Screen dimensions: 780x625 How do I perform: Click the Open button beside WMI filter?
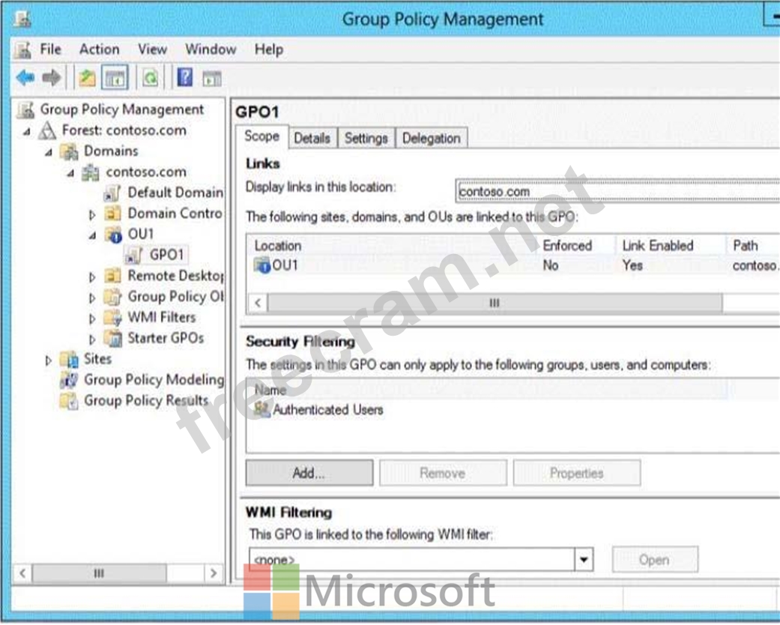click(x=655, y=560)
